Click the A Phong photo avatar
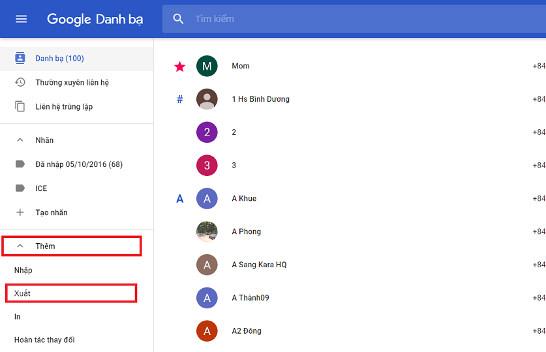This screenshot has height=352, width=546. pos(207,231)
